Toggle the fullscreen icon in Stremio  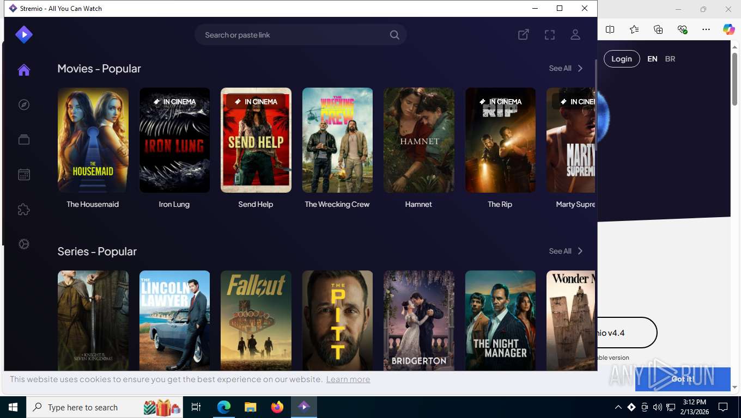click(x=550, y=35)
